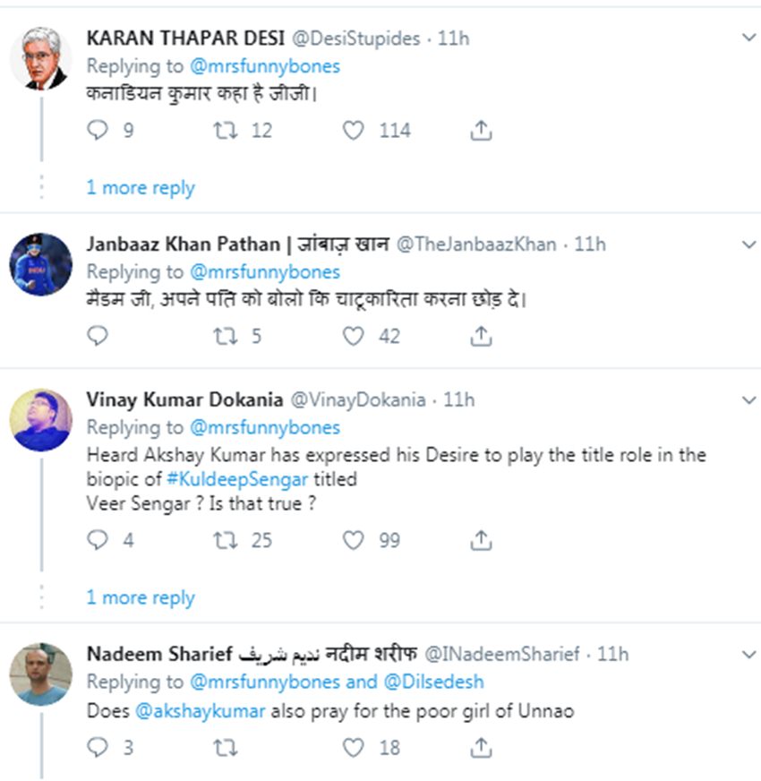Retweet Nadeem Sharief's tweet
The height and width of the screenshot is (781, 761).
click(225, 747)
